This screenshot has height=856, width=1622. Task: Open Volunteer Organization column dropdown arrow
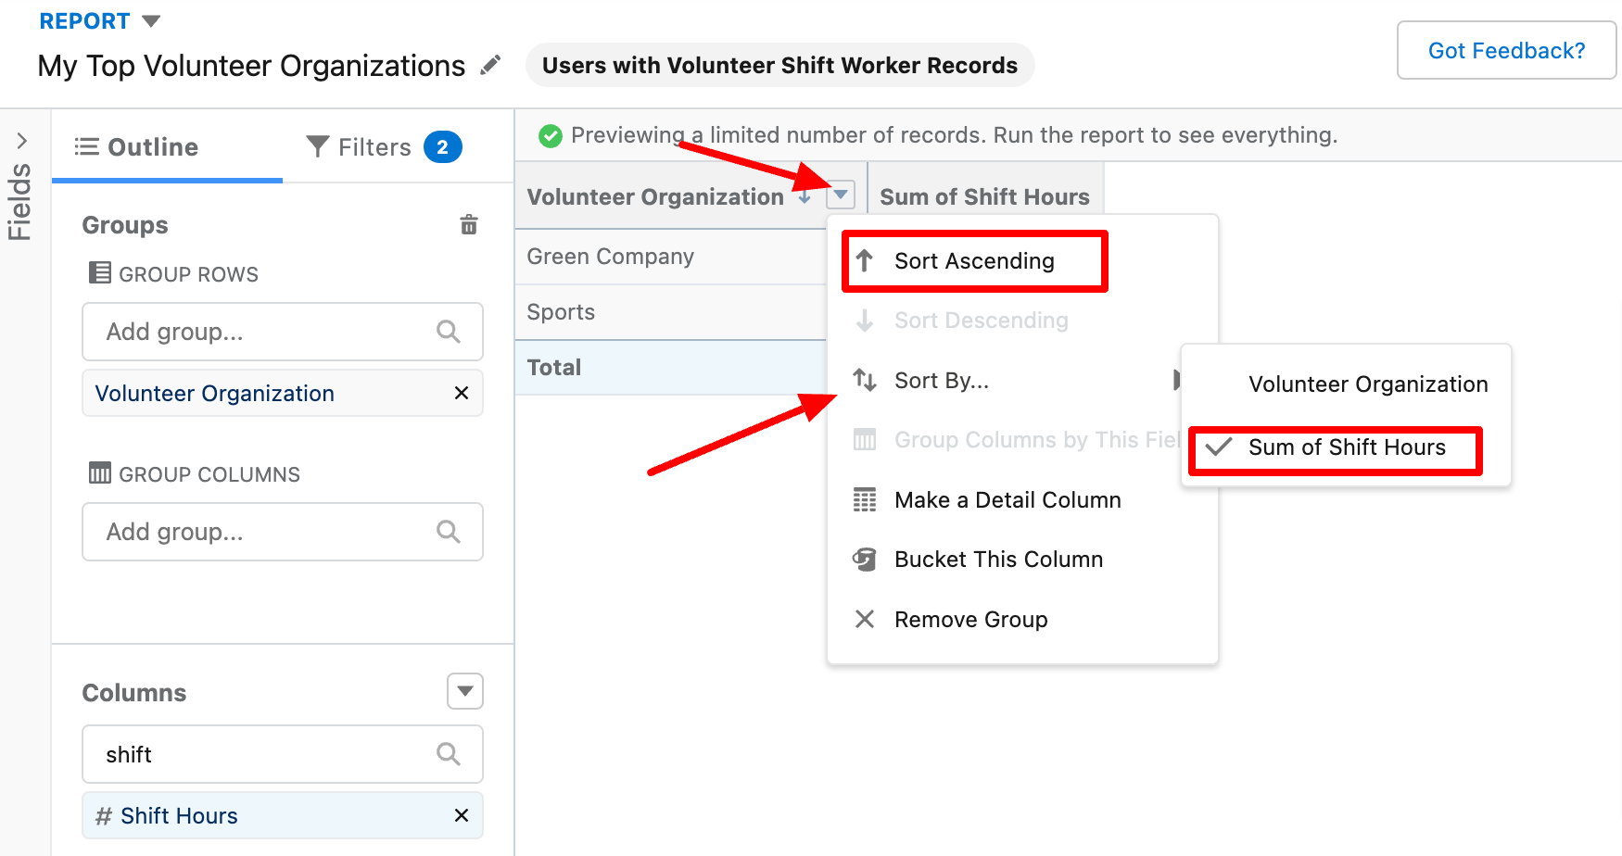coord(841,195)
